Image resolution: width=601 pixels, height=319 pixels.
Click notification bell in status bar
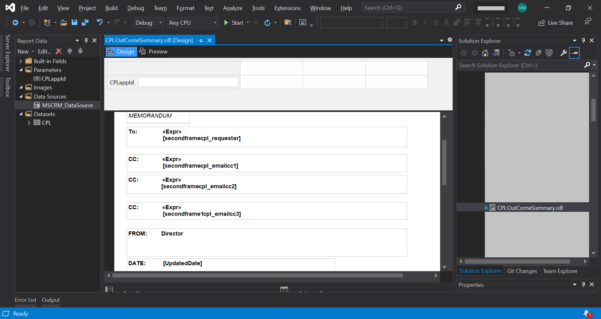(x=587, y=314)
